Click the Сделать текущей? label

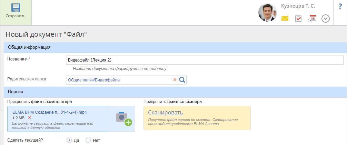pyautogui.click(x=24, y=140)
